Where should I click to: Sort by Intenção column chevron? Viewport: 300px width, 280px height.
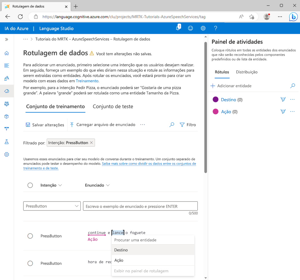[60, 185]
